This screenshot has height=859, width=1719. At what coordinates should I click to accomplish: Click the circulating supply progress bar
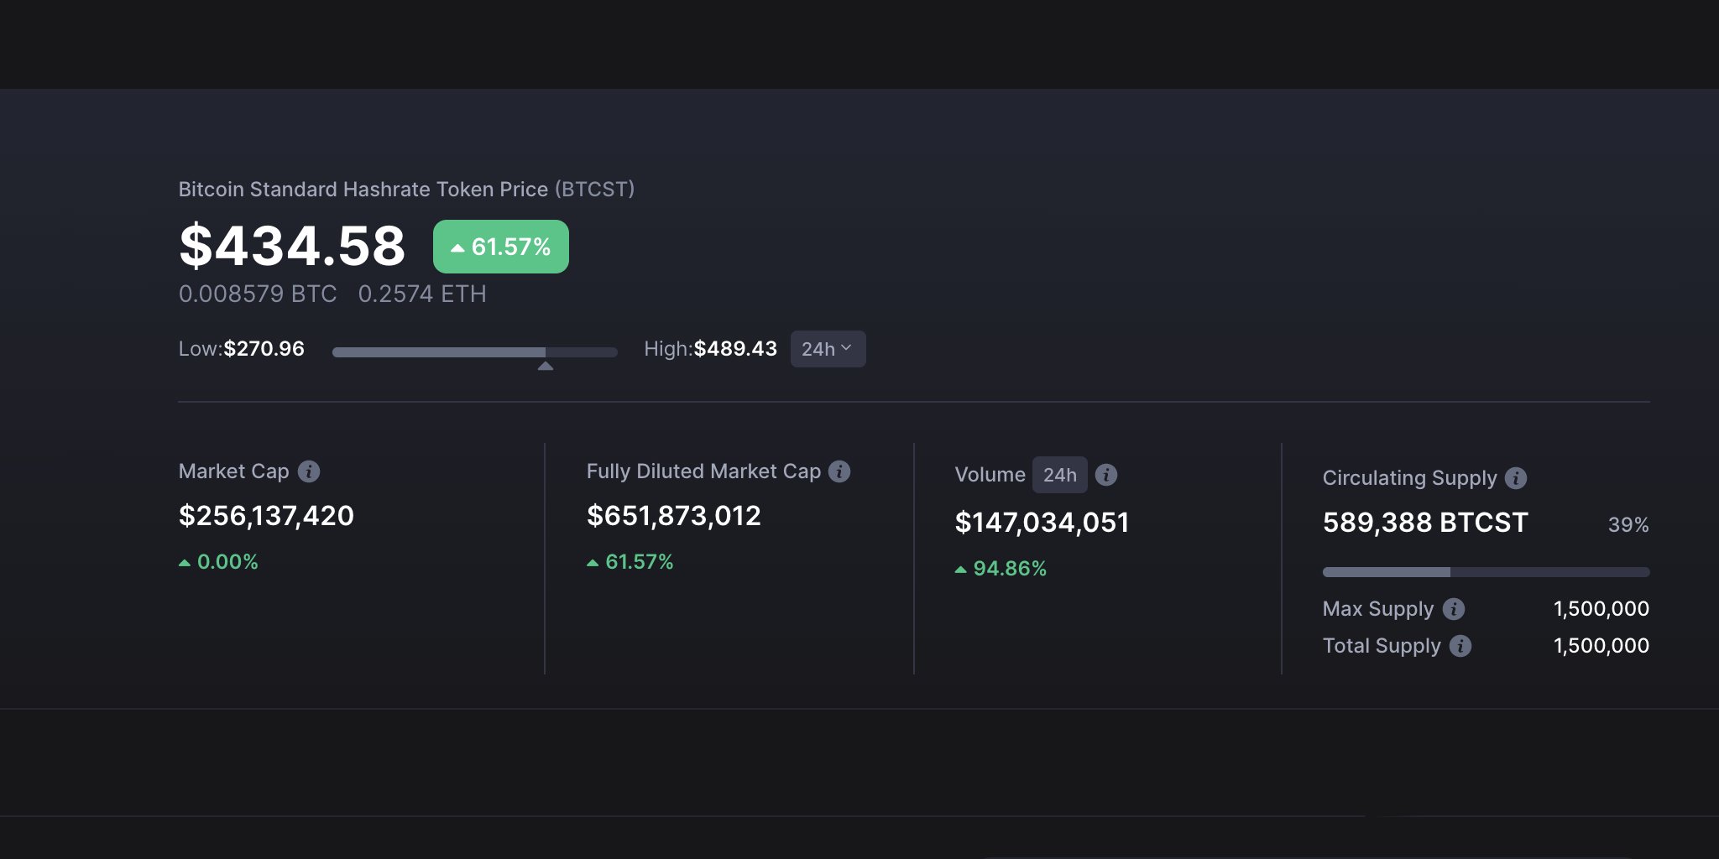(1486, 572)
